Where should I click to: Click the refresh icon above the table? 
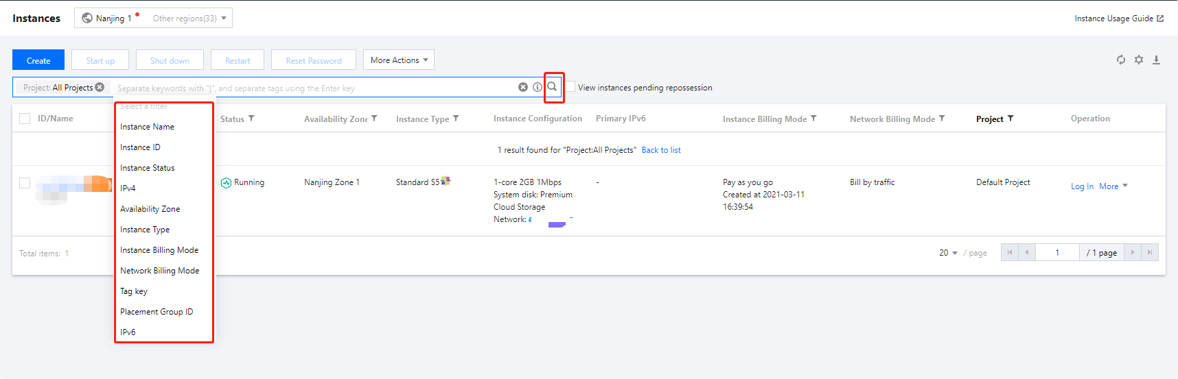[x=1120, y=60]
